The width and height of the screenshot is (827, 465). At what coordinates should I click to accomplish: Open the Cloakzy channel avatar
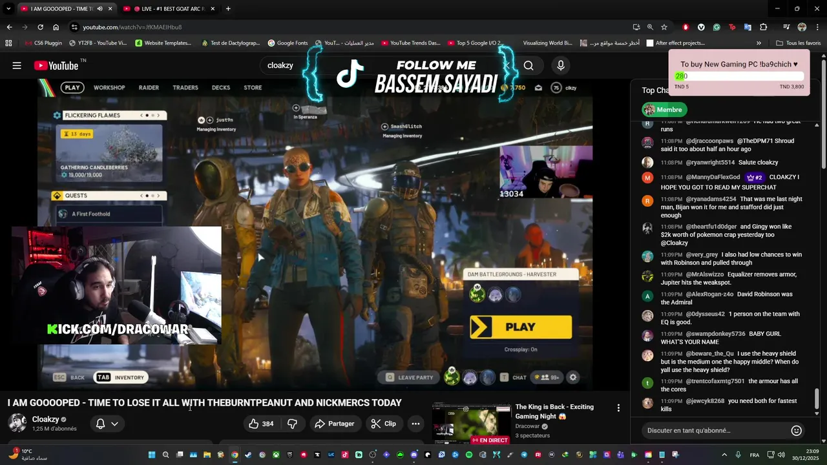point(17,423)
